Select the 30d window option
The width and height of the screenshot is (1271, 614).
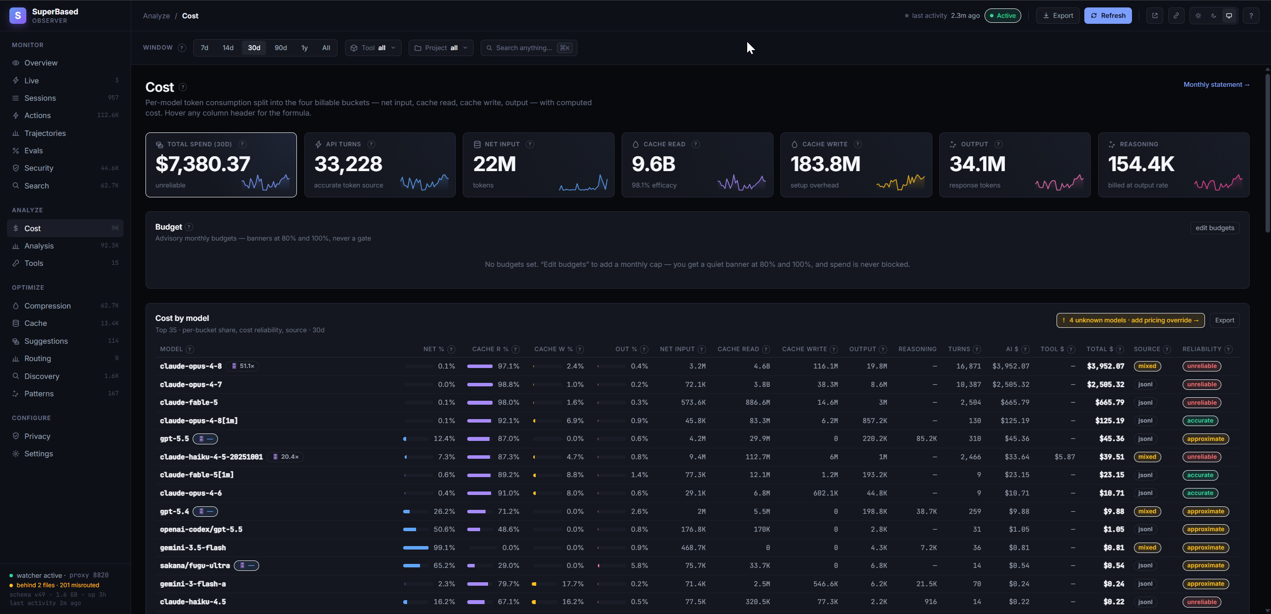click(x=254, y=48)
